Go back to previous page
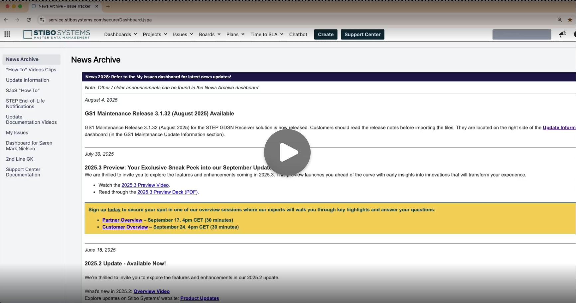Viewport: 576px width, 303px height. 6,20
